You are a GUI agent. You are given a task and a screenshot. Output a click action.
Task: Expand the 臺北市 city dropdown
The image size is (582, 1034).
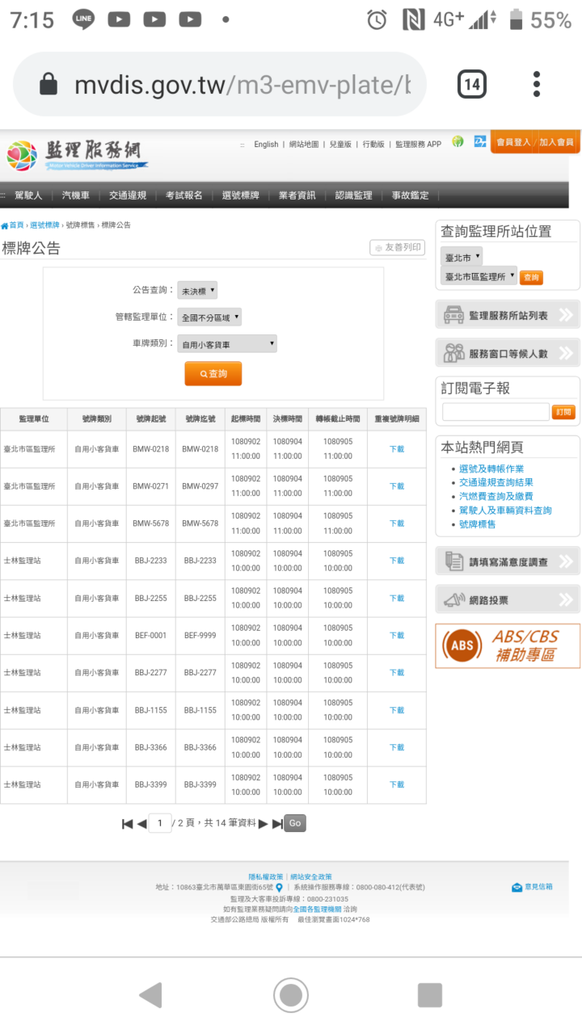tap(462, 257)
